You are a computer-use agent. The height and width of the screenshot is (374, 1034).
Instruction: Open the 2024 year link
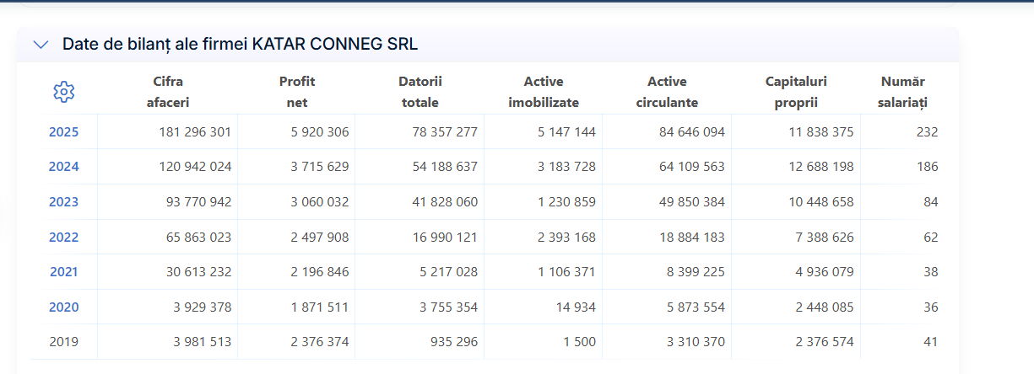coord(63,167)
